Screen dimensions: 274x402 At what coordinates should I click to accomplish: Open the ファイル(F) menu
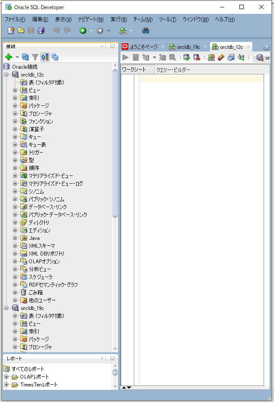15,19
